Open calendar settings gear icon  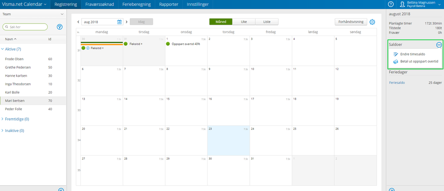[x=372, y=22]
